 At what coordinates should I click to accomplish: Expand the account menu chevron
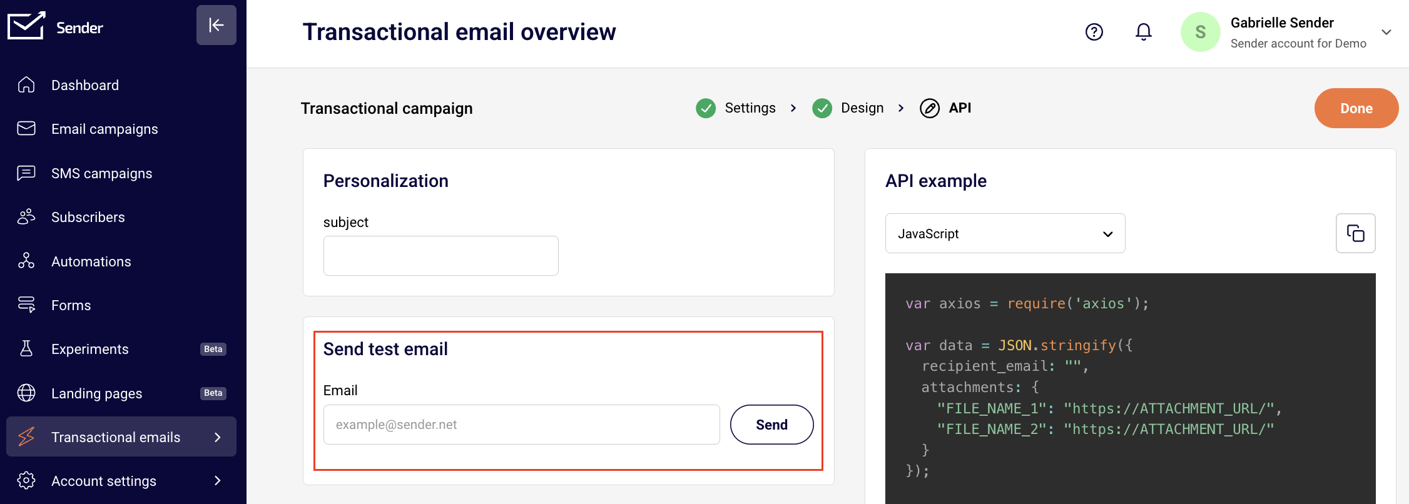(1386, 32)
